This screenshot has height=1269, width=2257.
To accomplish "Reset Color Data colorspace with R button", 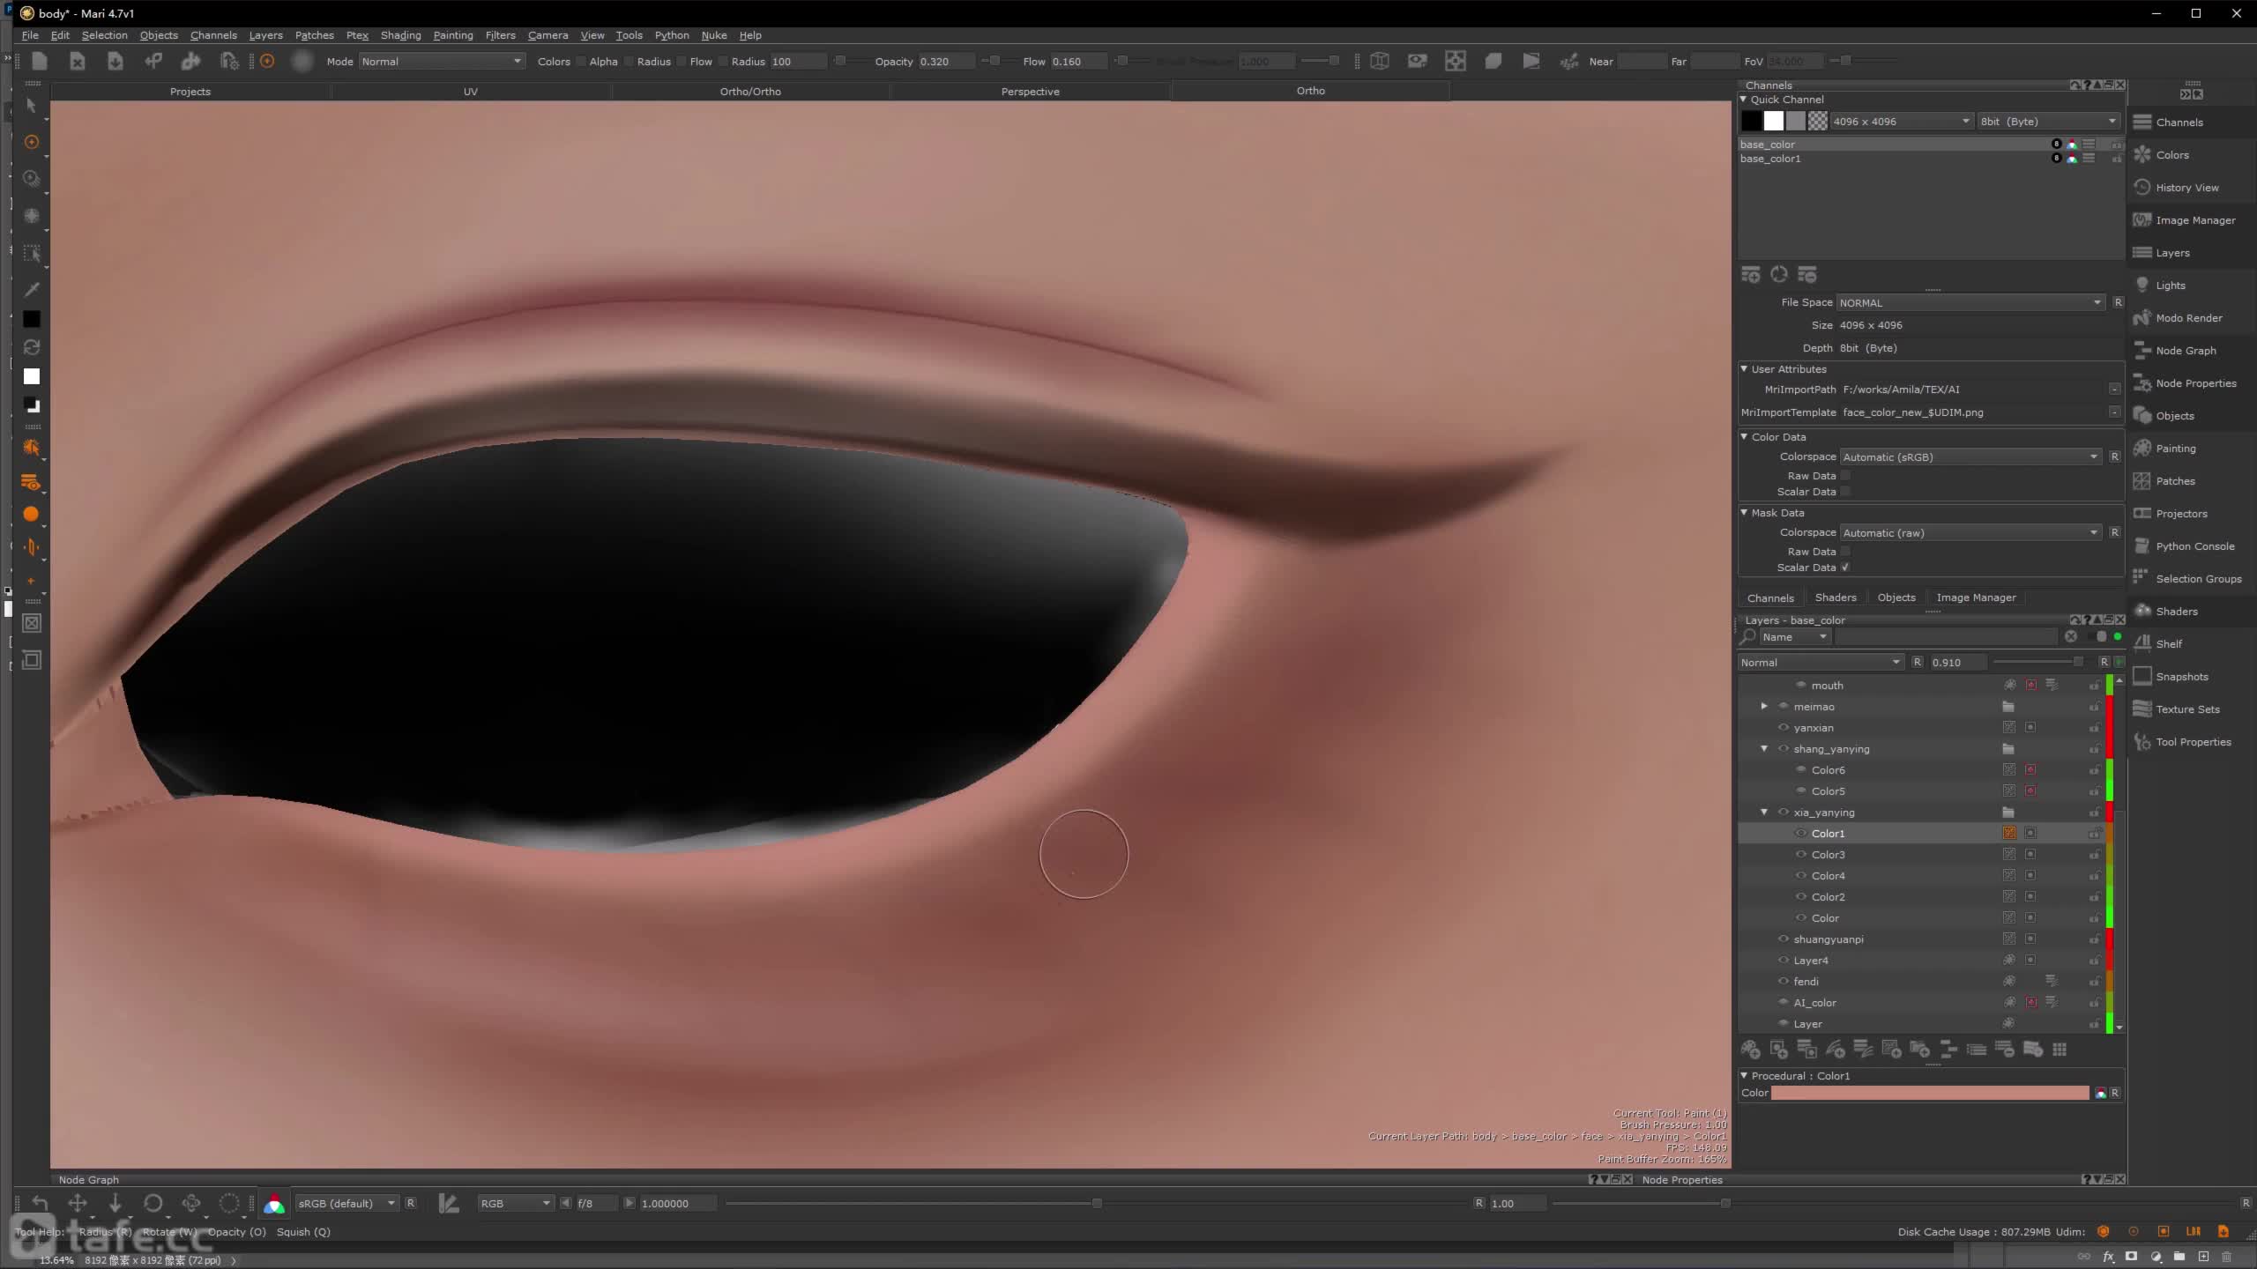I will (x=2114, y=456).
